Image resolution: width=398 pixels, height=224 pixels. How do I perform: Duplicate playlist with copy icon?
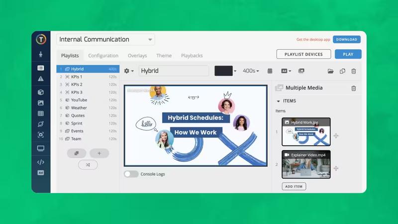[x=342, y=71]
